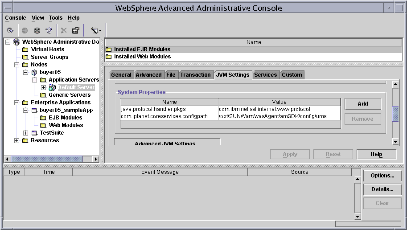Click the Application Servers folder icon
This screenshot has width=407, height=230.
pos(43,80)
